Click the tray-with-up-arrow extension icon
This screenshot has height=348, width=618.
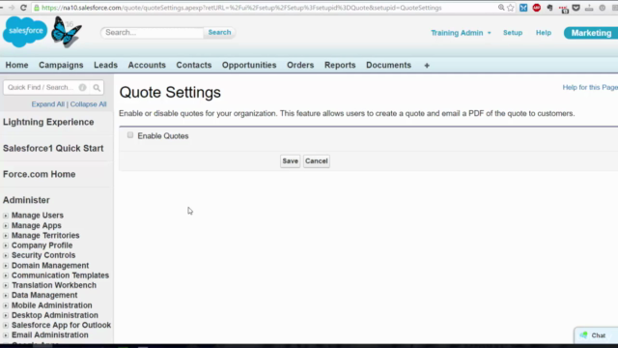[x=589, y=8]
